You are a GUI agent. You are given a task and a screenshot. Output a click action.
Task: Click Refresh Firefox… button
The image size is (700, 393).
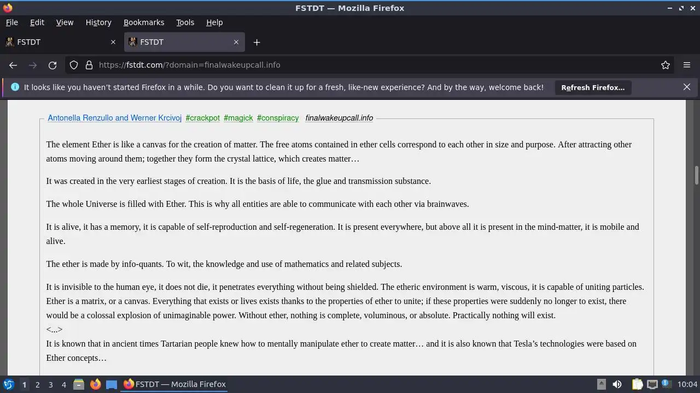click(593, 87)
